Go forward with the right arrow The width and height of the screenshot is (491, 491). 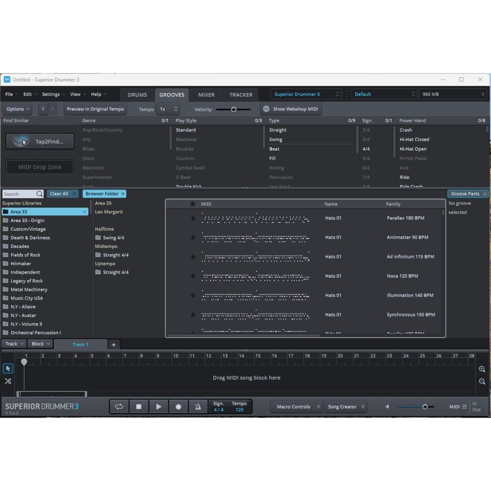(x=53, y=109)
